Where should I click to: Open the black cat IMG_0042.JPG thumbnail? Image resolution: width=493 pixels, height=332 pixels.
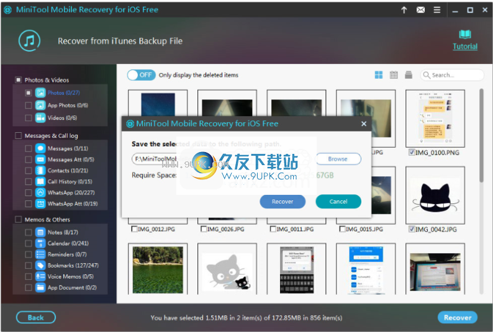[435, 195]
